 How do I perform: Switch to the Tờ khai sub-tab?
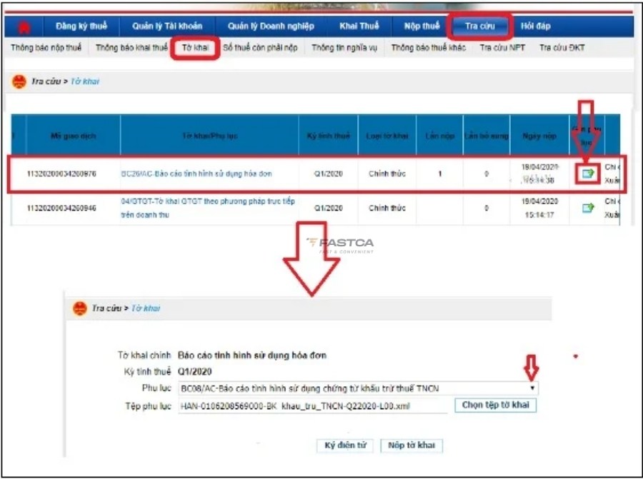(x=195, y=49)
